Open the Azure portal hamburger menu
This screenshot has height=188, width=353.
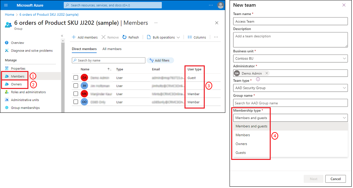click(6, 5)
